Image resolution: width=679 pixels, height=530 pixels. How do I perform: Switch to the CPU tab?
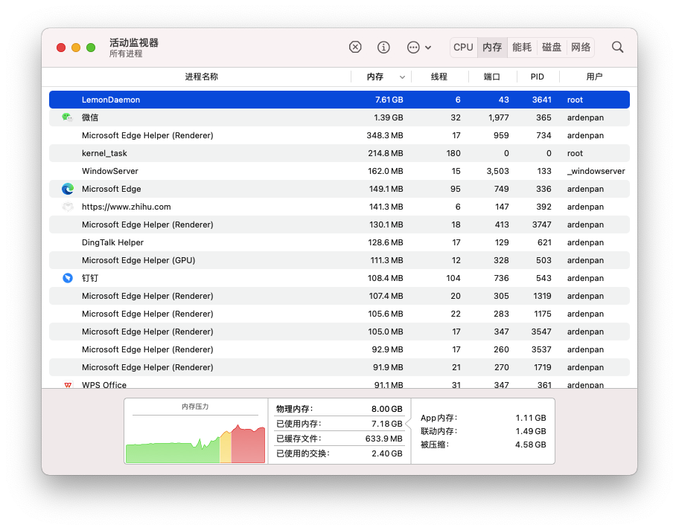pos(463,47)
